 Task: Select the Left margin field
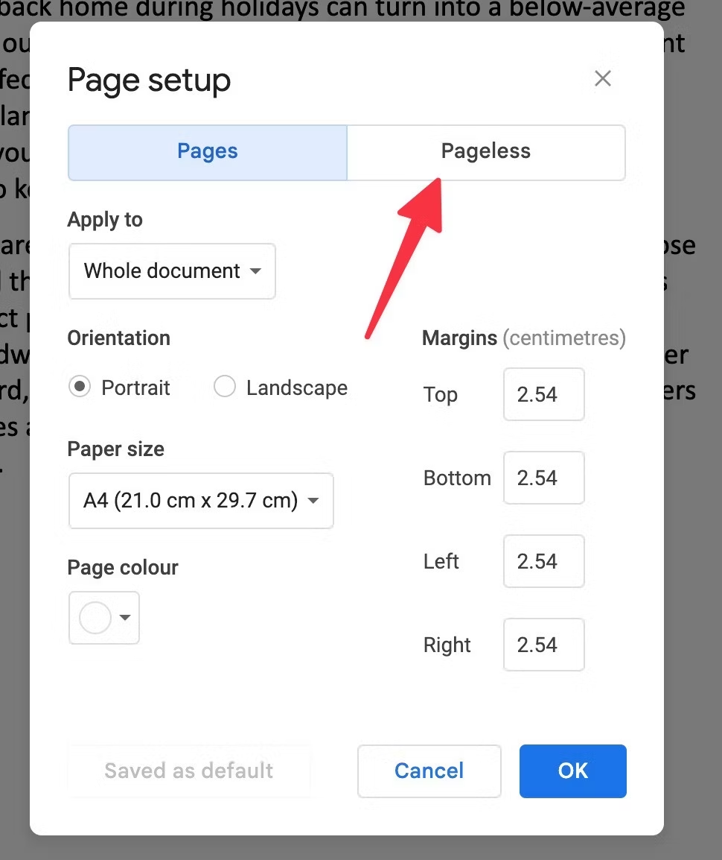click(x=543, y=561)
